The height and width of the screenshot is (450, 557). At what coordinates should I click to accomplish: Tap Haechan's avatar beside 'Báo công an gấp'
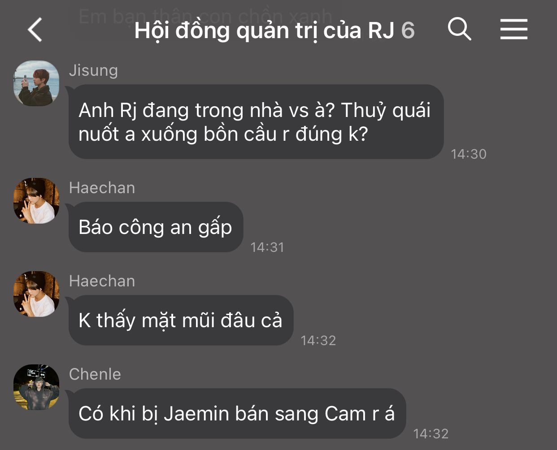36,201
